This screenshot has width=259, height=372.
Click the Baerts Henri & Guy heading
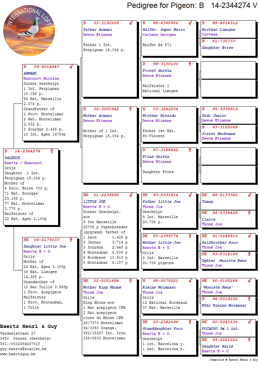29,326
